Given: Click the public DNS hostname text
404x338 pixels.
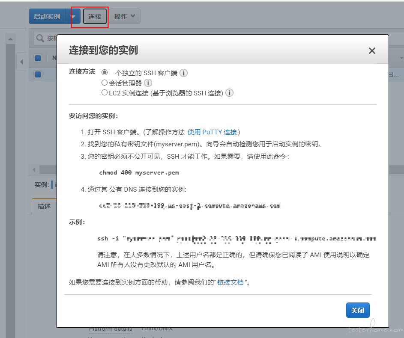Looking at the screenshot, I should (190, 206).
